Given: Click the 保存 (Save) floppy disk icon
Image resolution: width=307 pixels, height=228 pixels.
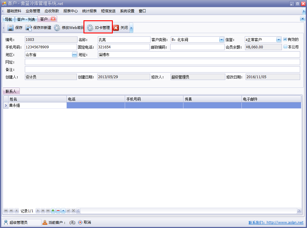Looking at the screenshot, I should (x=10, y=28).
